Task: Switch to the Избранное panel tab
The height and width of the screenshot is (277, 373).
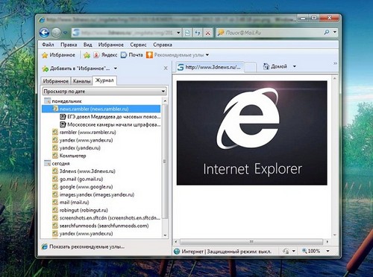Action: [x=56, y=81]
